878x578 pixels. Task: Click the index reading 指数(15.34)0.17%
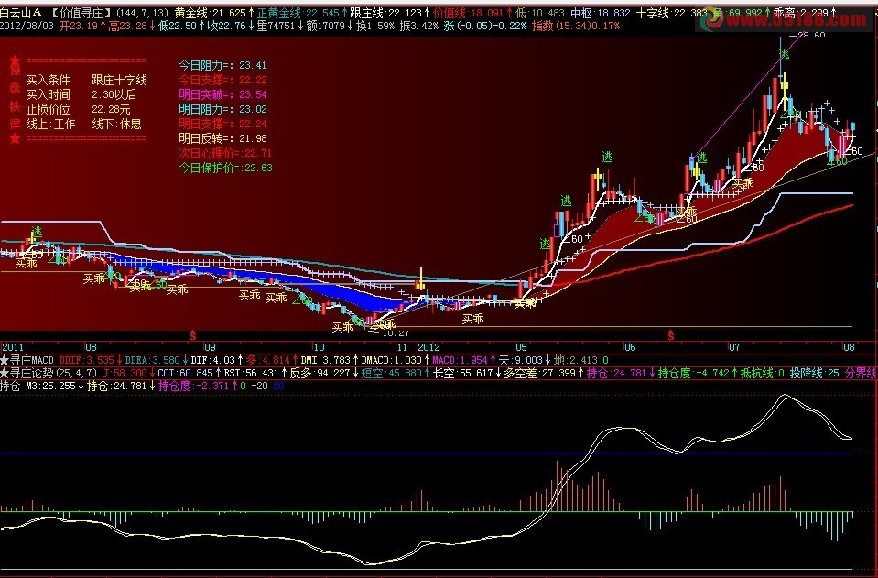pos(576,26)
